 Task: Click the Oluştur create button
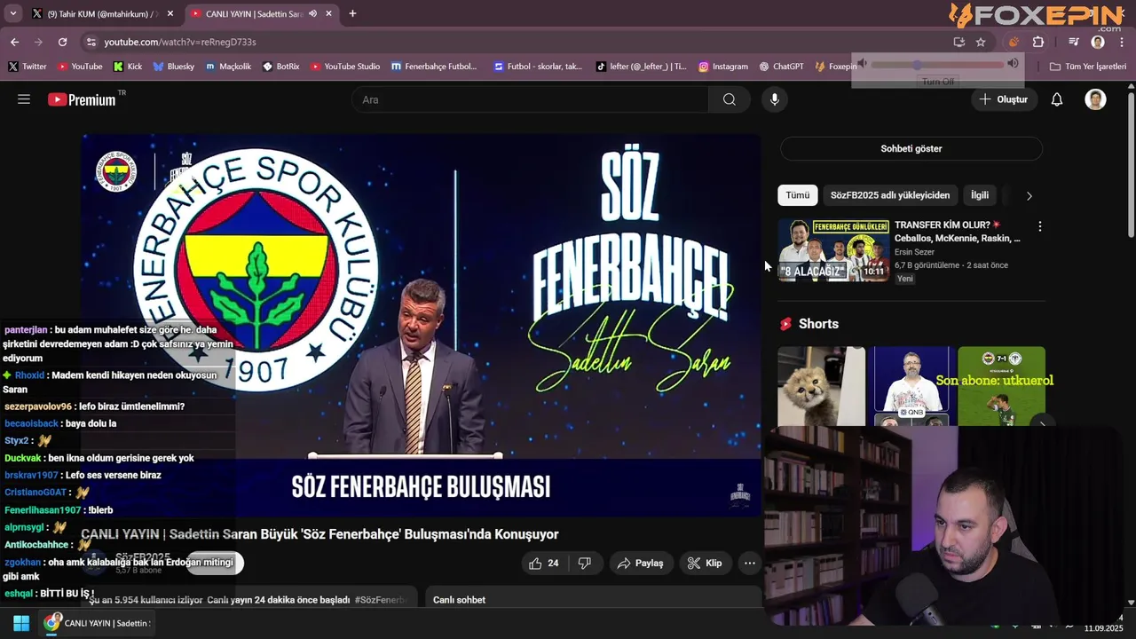coord(1004,99)
